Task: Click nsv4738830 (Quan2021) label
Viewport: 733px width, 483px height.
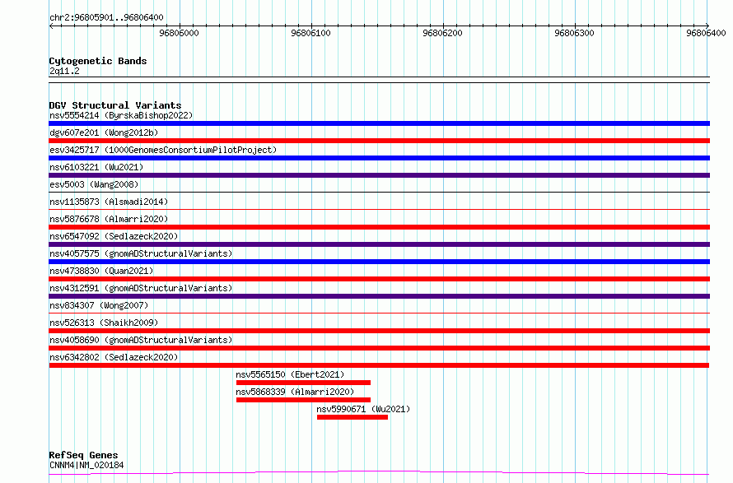Action: click(101, 271)
